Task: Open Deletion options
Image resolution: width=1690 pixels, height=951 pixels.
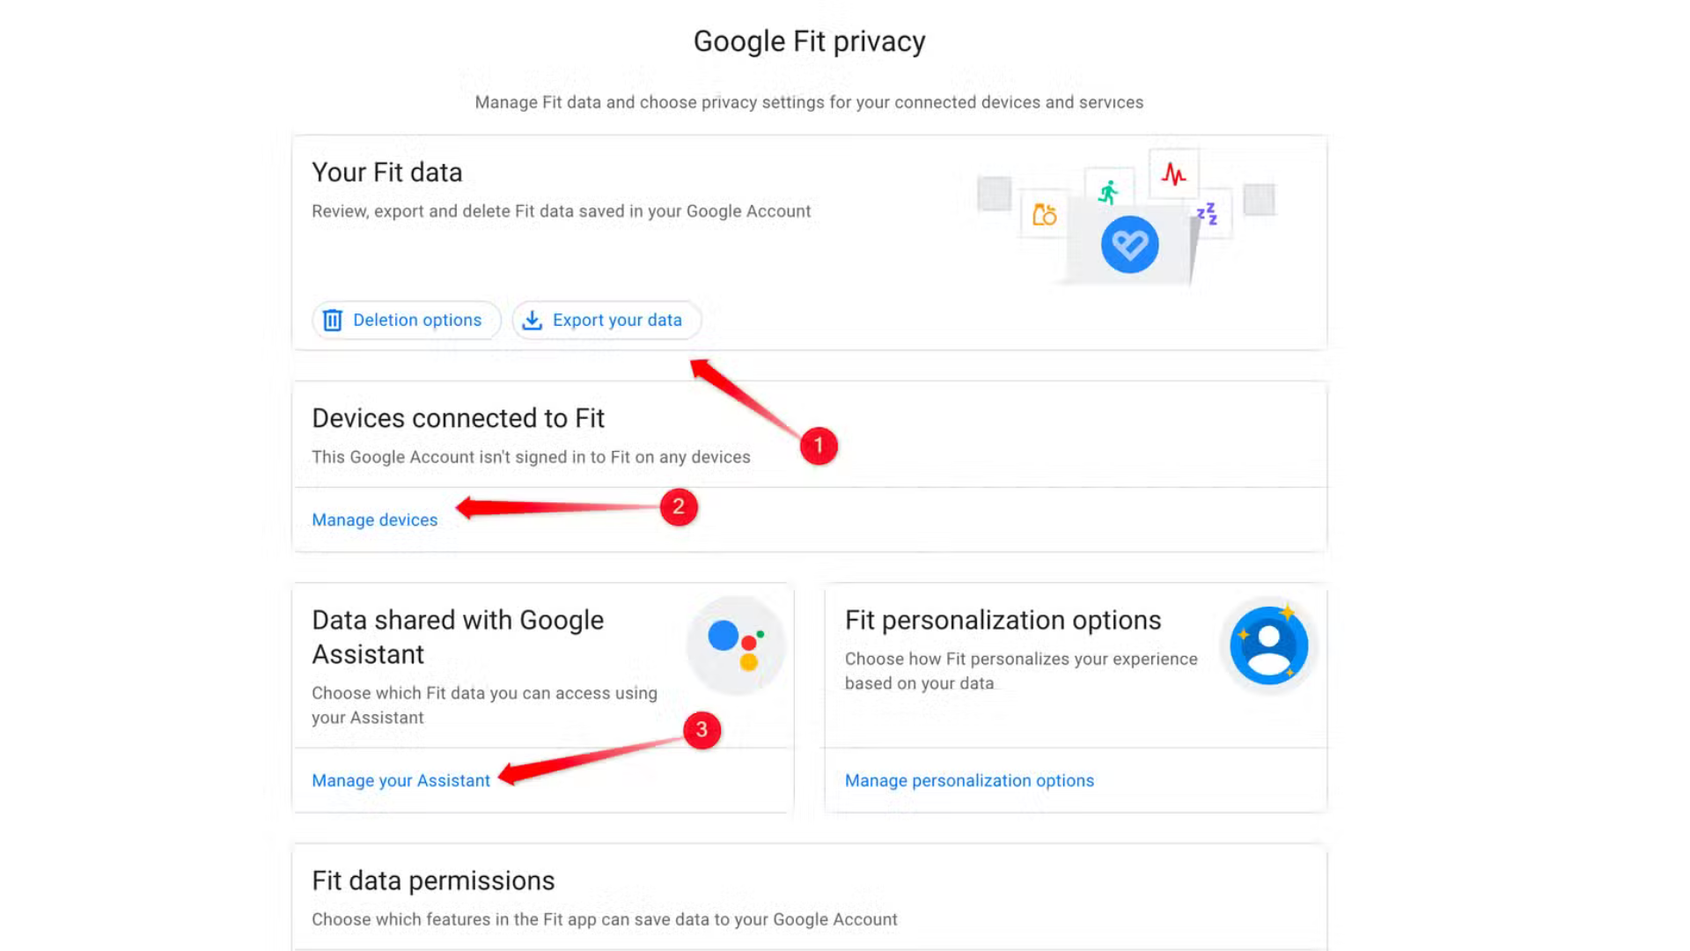Action: [x=406, y=321]
